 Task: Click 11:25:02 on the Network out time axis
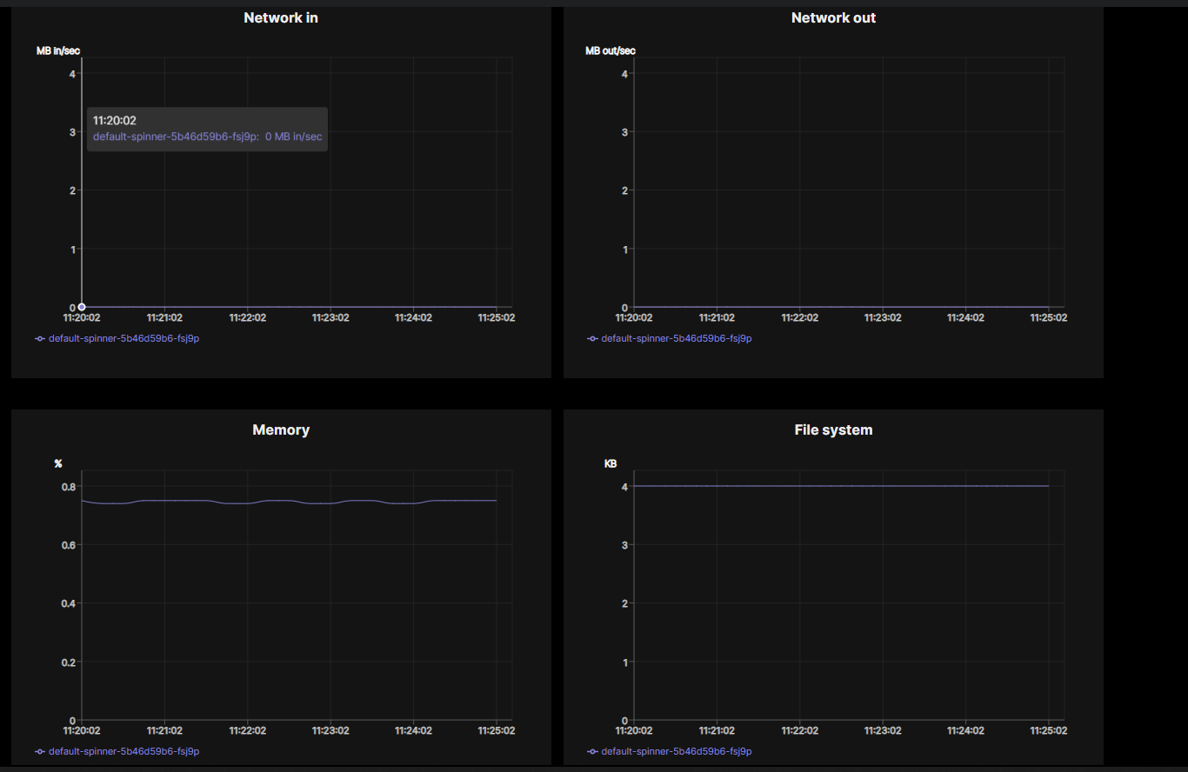click(1048, 318)
